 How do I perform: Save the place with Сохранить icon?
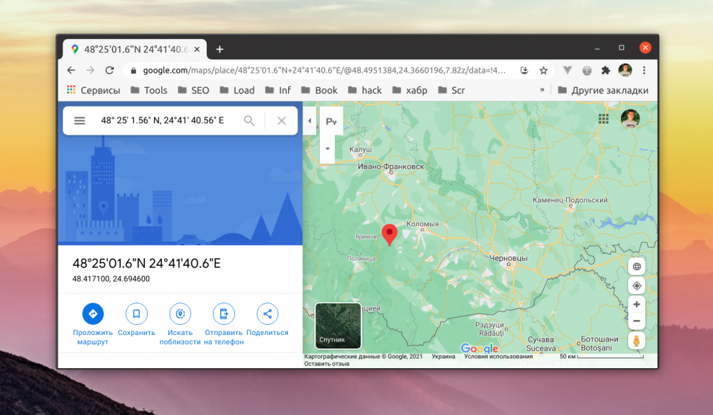[x=136, y=313]
